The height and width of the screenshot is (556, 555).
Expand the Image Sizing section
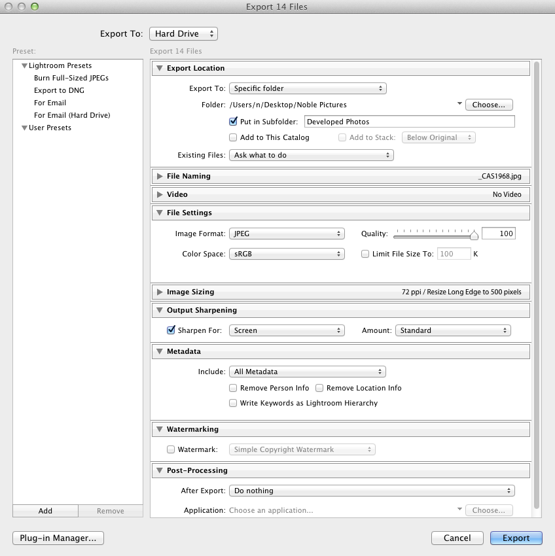pyautogui.click(x=159, y=292)
